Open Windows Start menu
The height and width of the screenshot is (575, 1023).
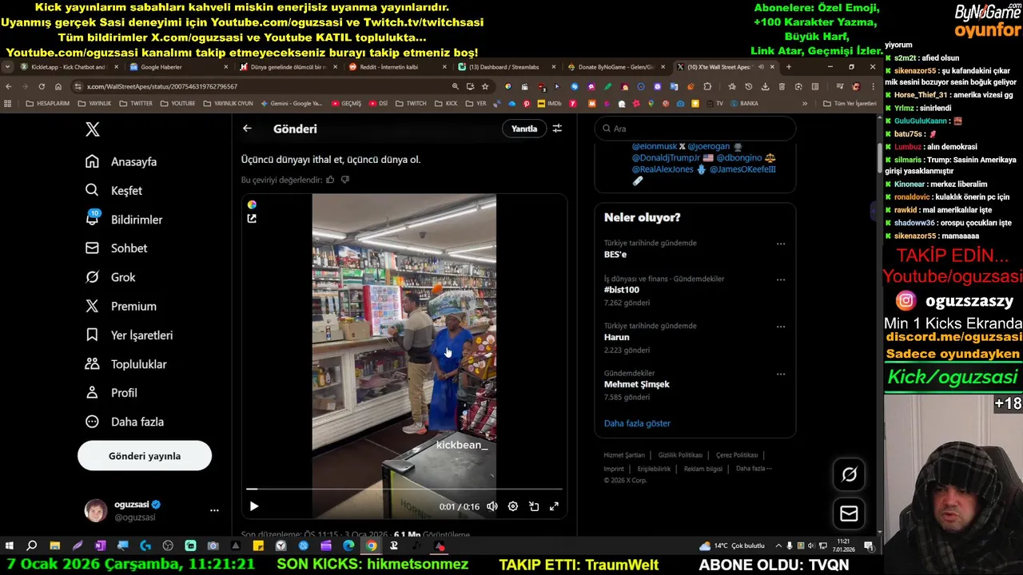[10, 546]
